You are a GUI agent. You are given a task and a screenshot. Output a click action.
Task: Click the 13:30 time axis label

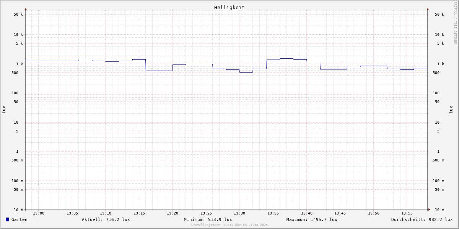click(x=239, y=213)
